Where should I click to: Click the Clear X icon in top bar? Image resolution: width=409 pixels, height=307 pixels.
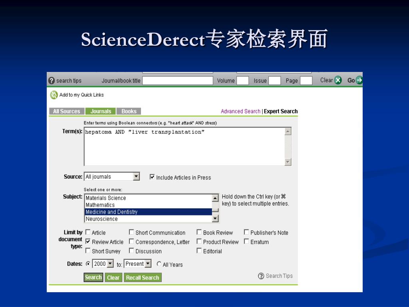tap(338, 80)
